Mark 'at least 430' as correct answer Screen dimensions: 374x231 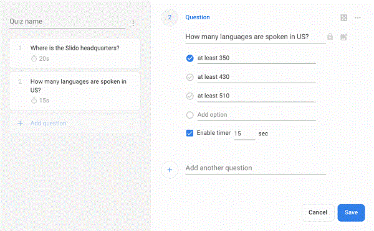190,77
